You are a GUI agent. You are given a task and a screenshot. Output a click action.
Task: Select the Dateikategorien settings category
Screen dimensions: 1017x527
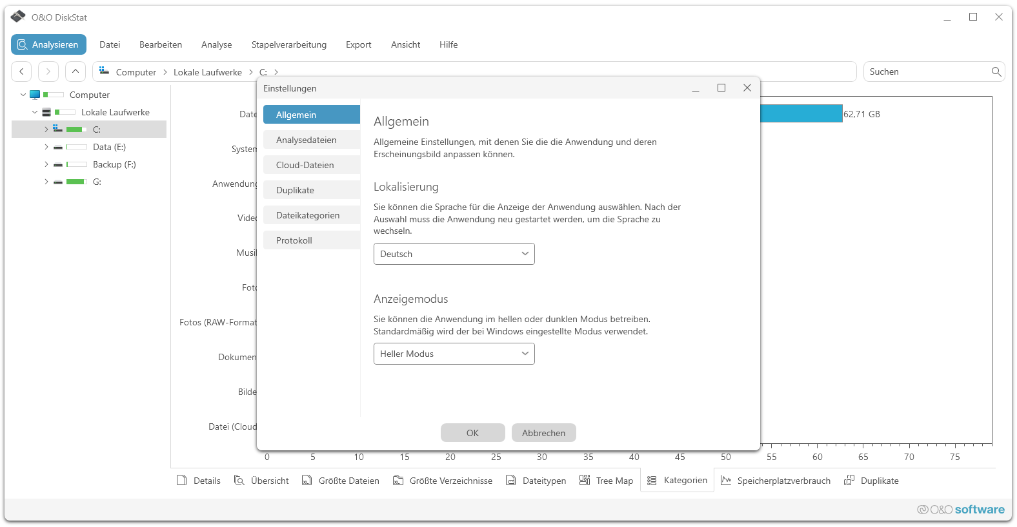312,215
